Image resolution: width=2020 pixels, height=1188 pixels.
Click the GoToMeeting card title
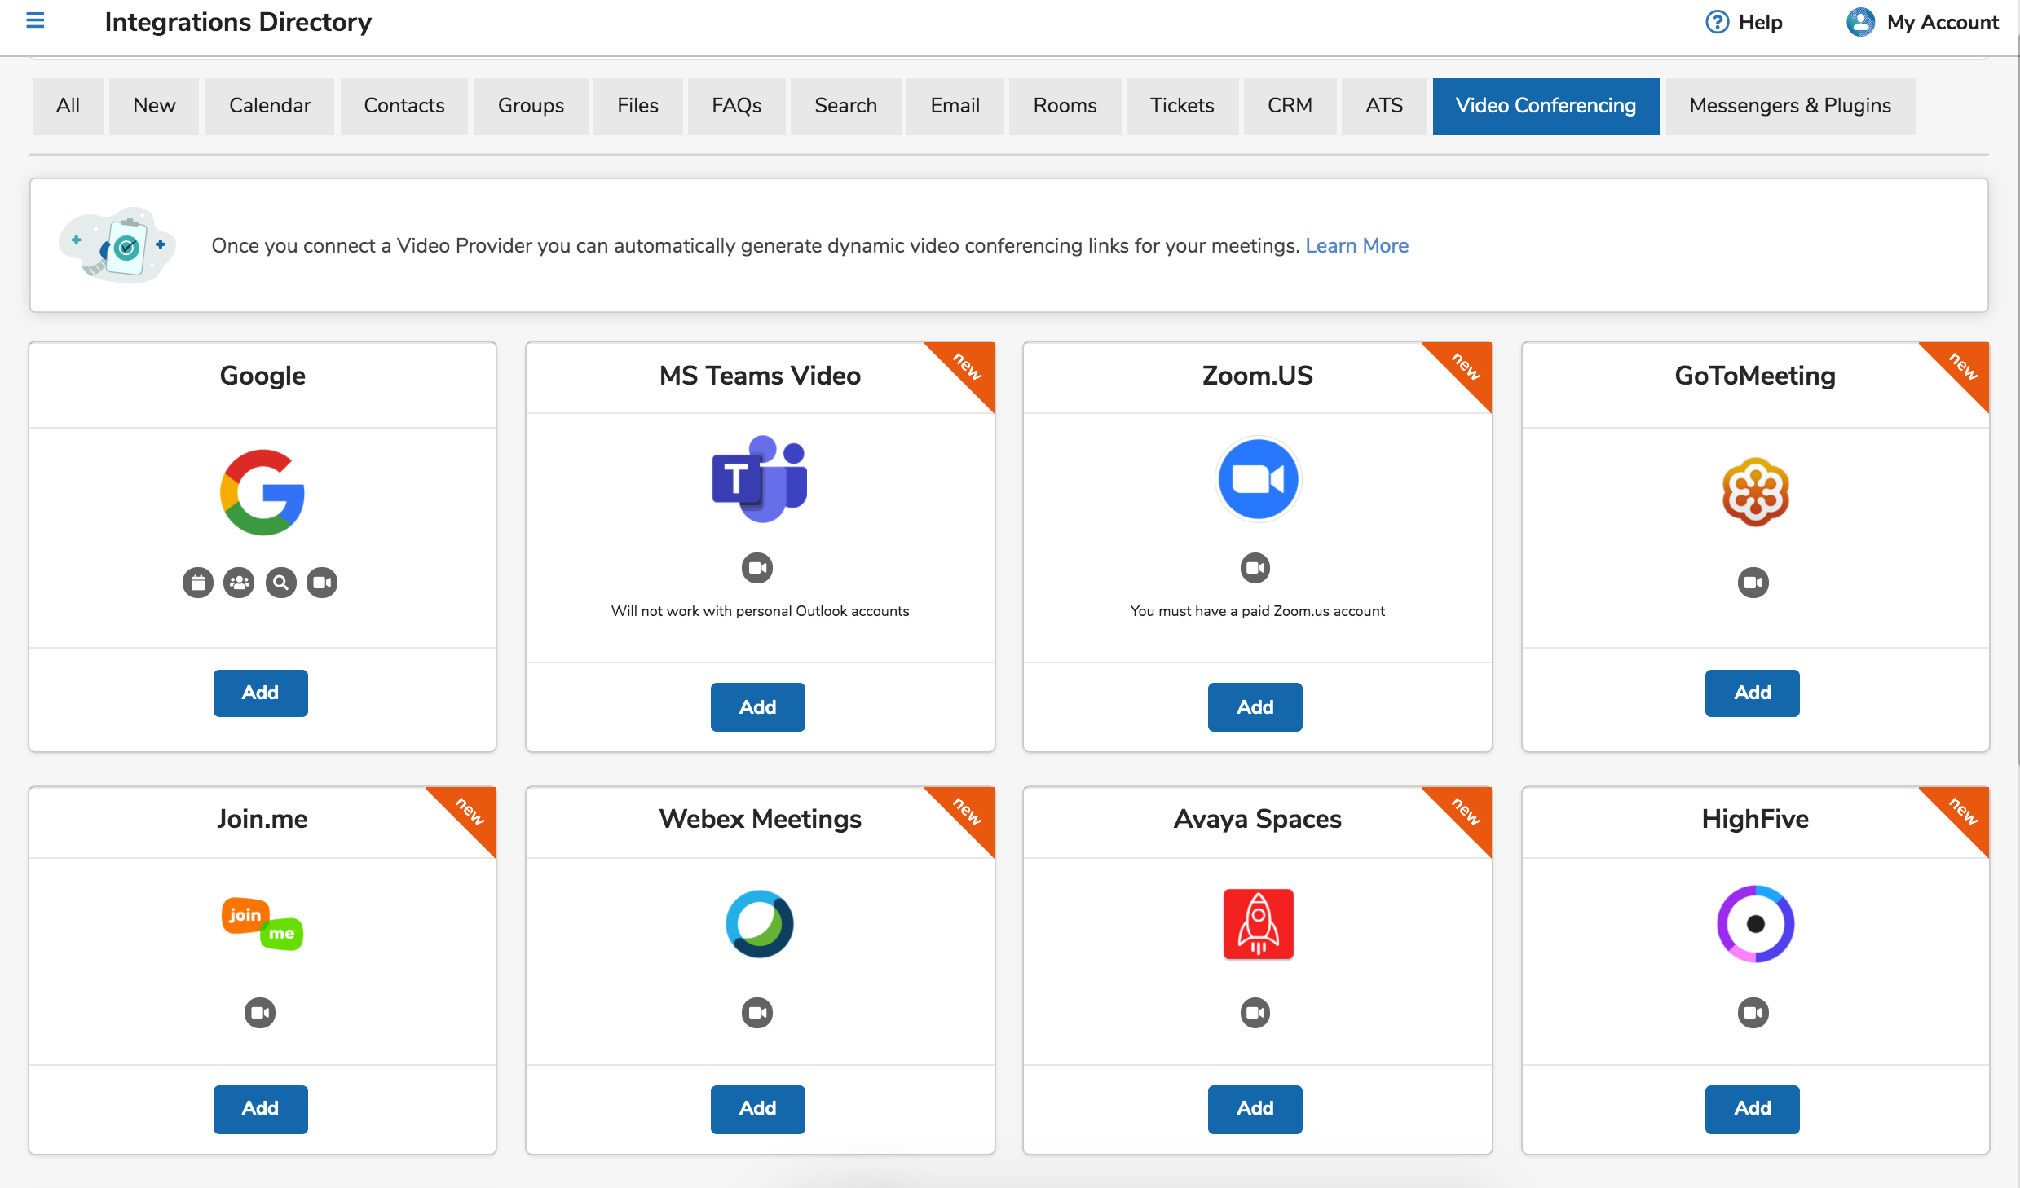click(x=1755, y=376)
